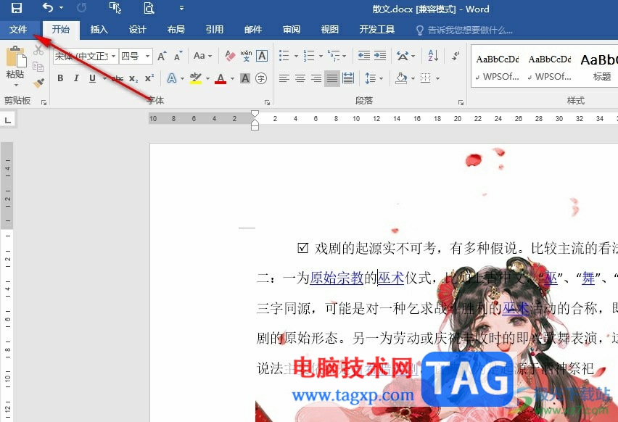Toggle superscript formatting
The height and width of the screenshot is (422, 618).
149,78
